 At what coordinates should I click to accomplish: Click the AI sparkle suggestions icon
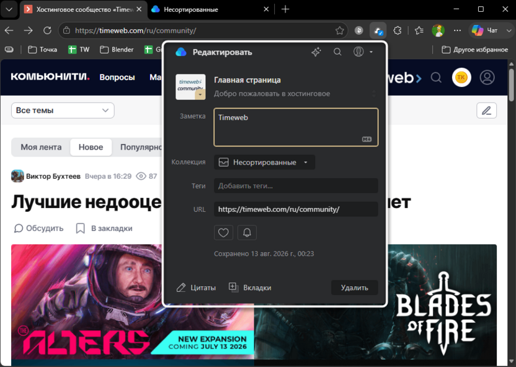coord(316,52)
